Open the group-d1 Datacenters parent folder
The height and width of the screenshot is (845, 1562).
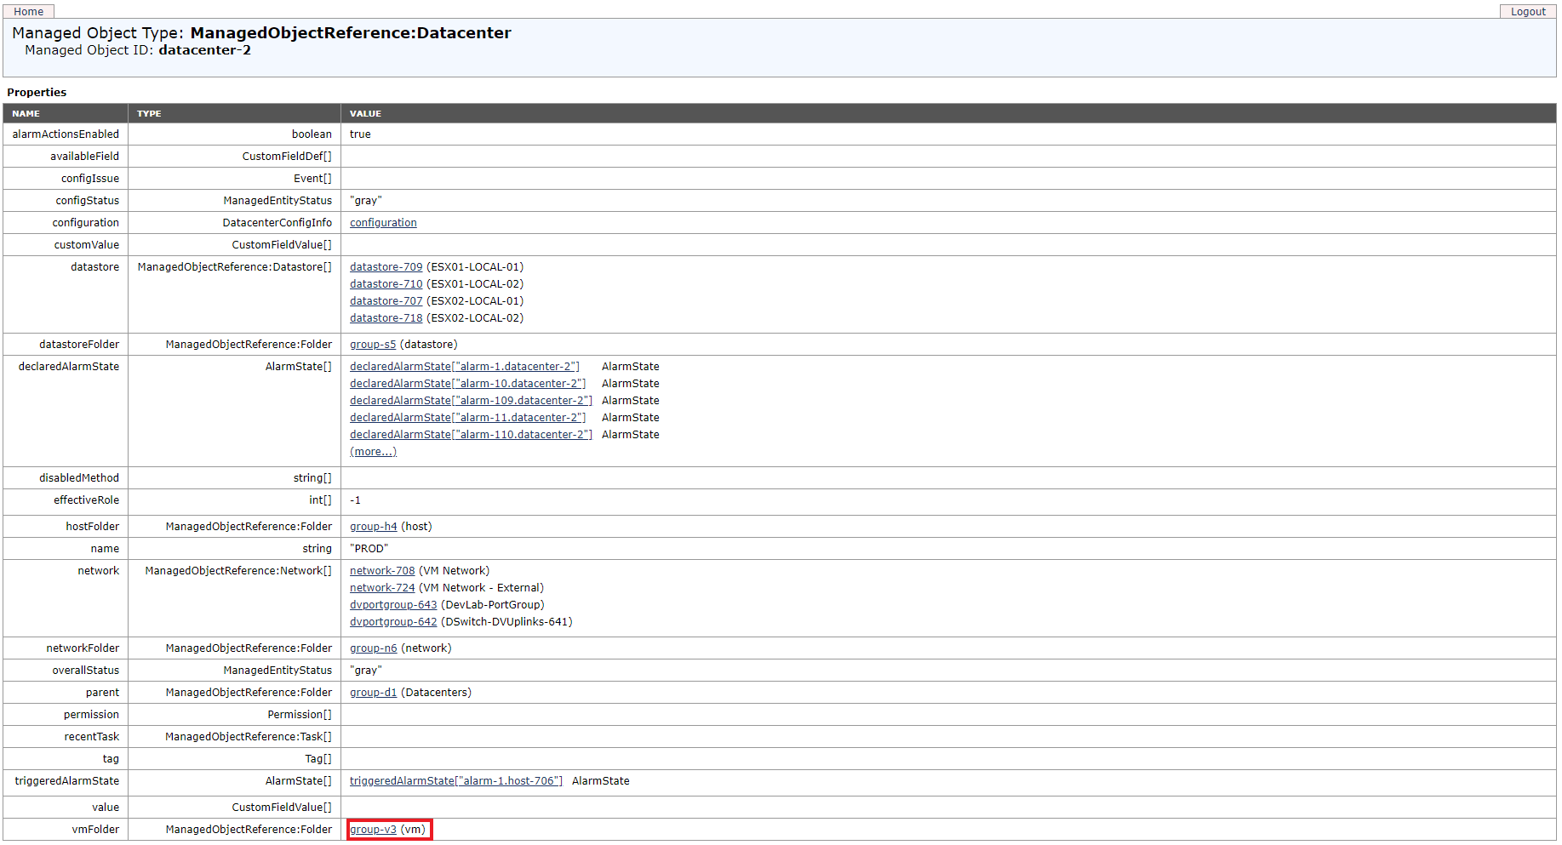click(x=373, y=692)
